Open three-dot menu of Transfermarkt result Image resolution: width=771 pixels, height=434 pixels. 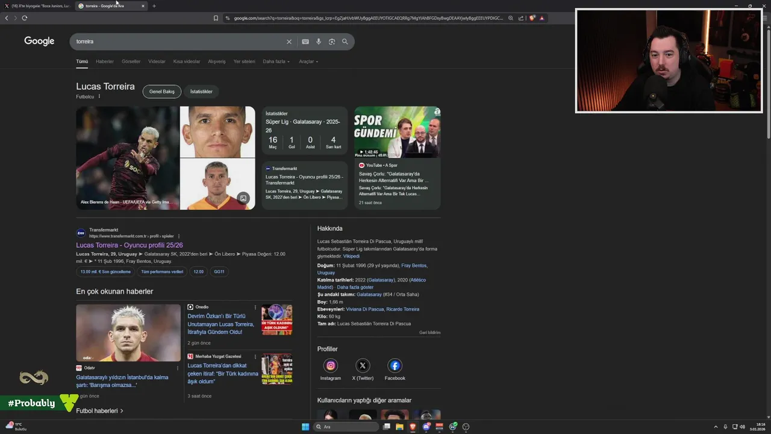179,236
